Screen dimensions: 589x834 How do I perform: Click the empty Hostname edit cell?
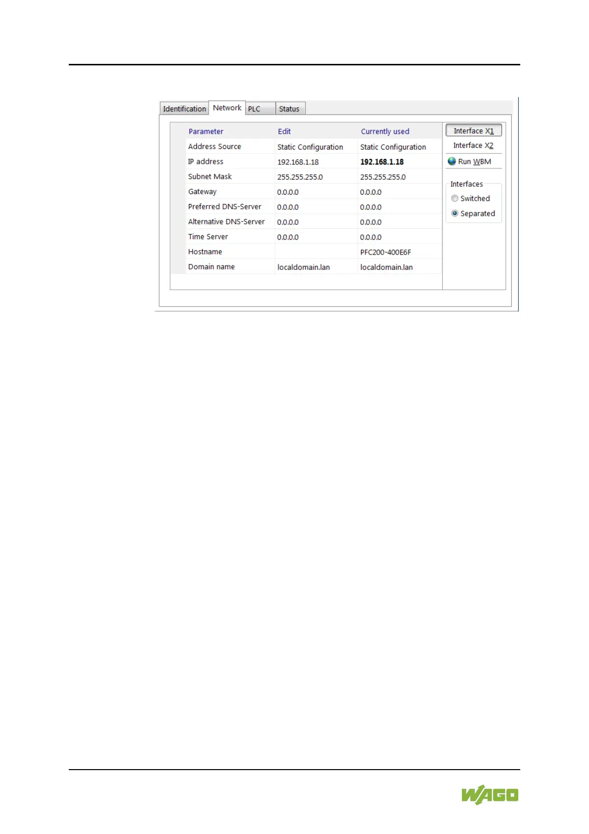coord(316,252)
